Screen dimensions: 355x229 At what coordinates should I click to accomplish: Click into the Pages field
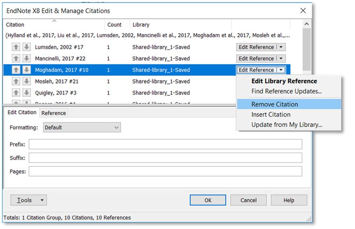[165, 171]
